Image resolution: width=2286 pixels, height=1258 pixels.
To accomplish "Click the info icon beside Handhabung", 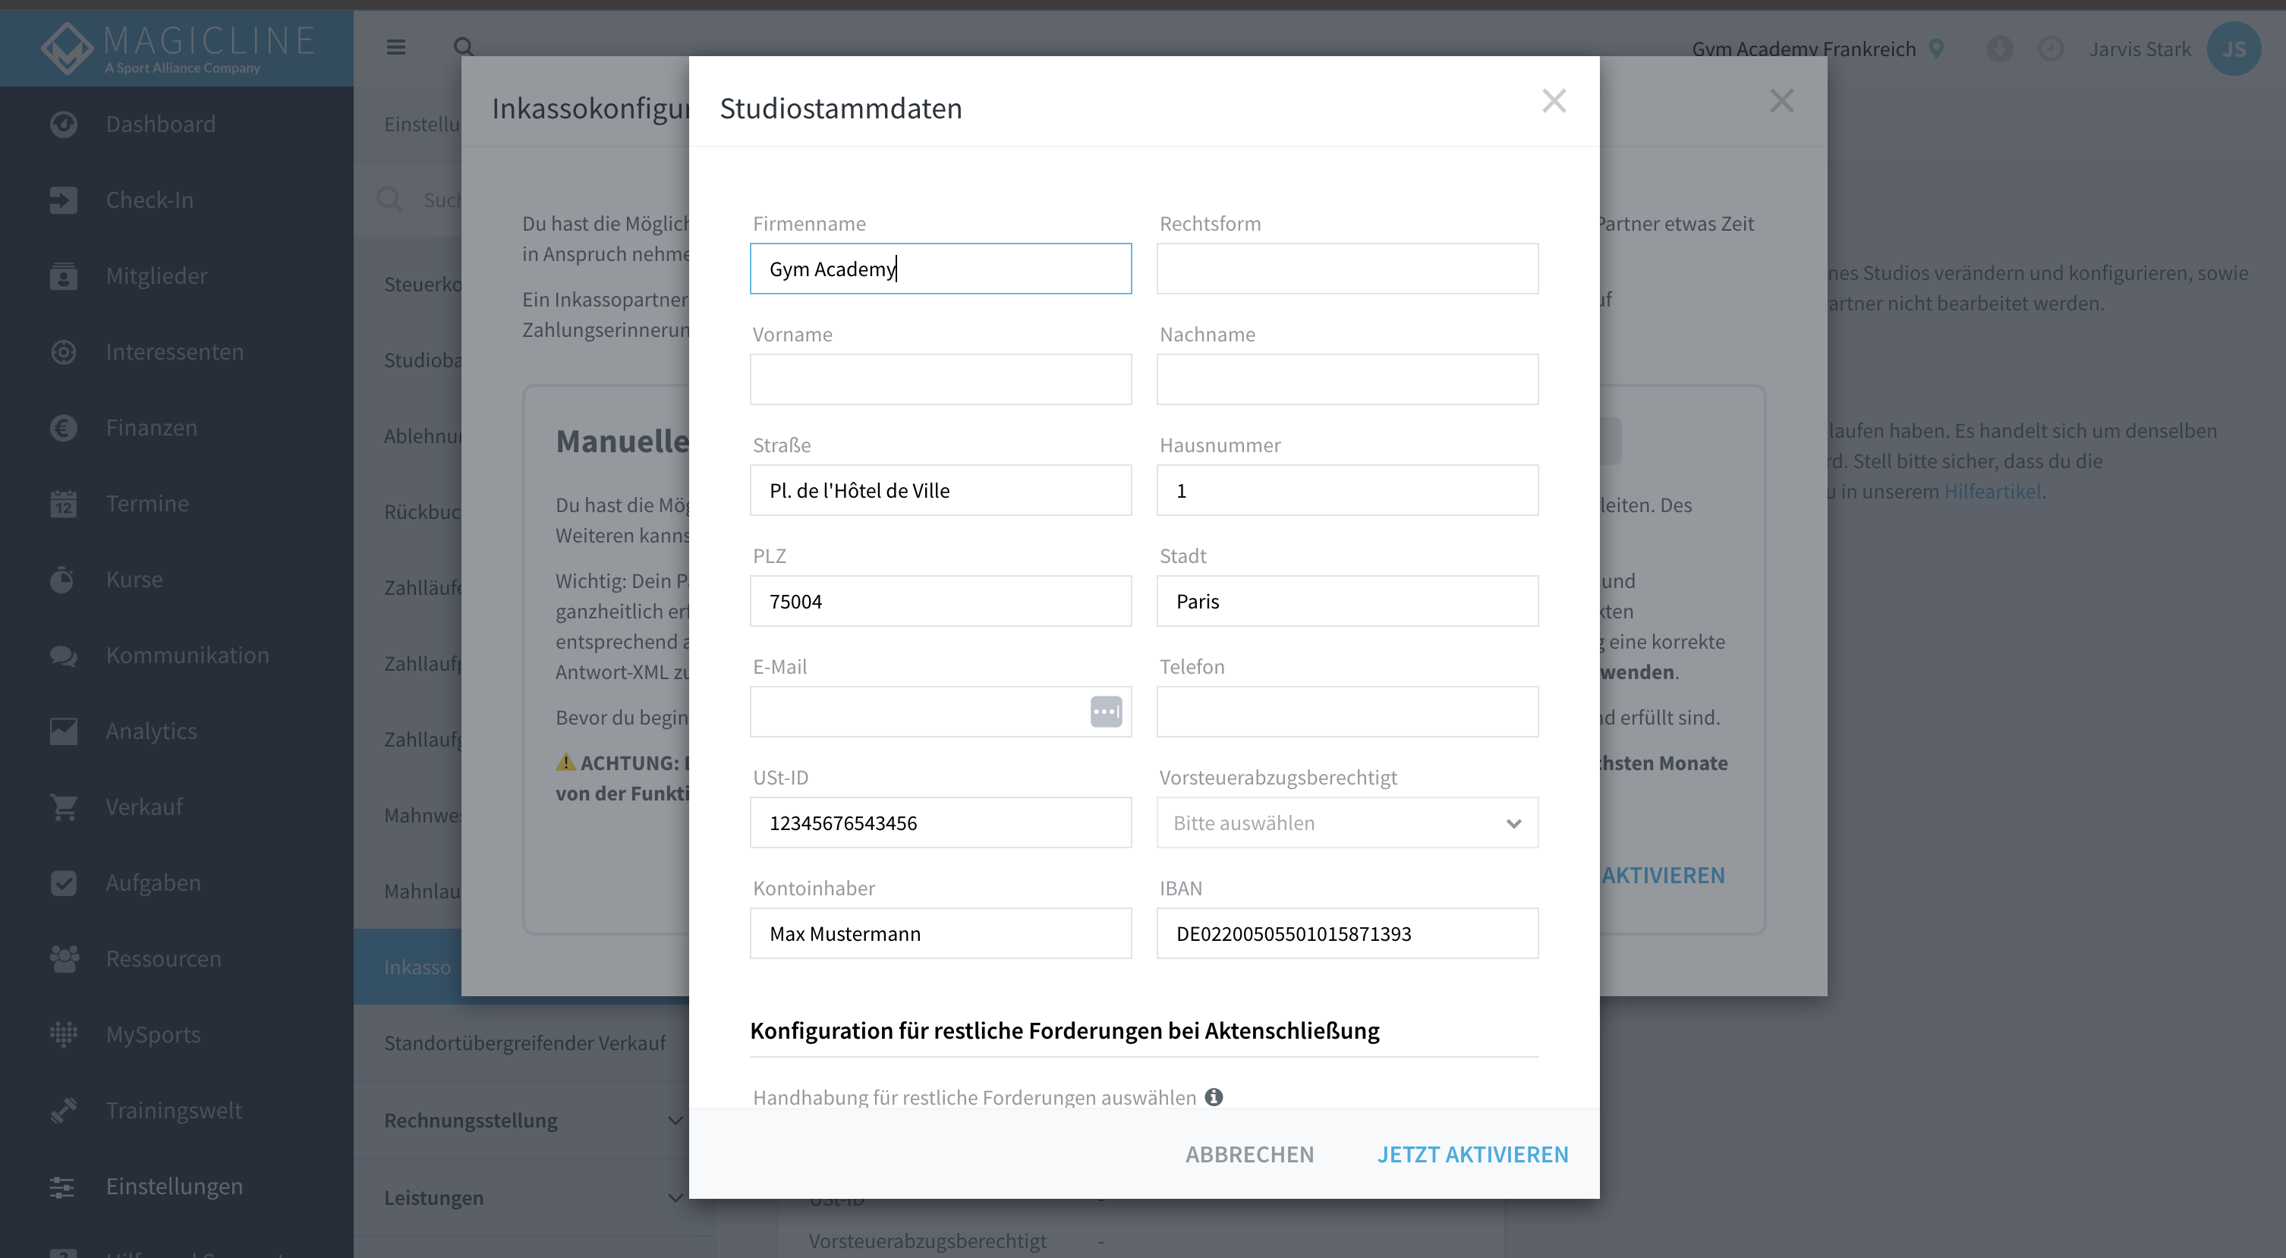I will pos(1213,1096).
